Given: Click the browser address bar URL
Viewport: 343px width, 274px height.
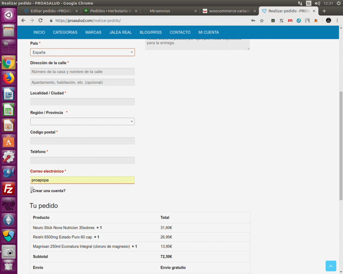Looking at the screenshot, I should coord(88,21).
